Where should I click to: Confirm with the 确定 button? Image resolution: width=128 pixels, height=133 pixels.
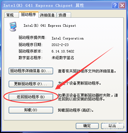click(x=87, y=126)
